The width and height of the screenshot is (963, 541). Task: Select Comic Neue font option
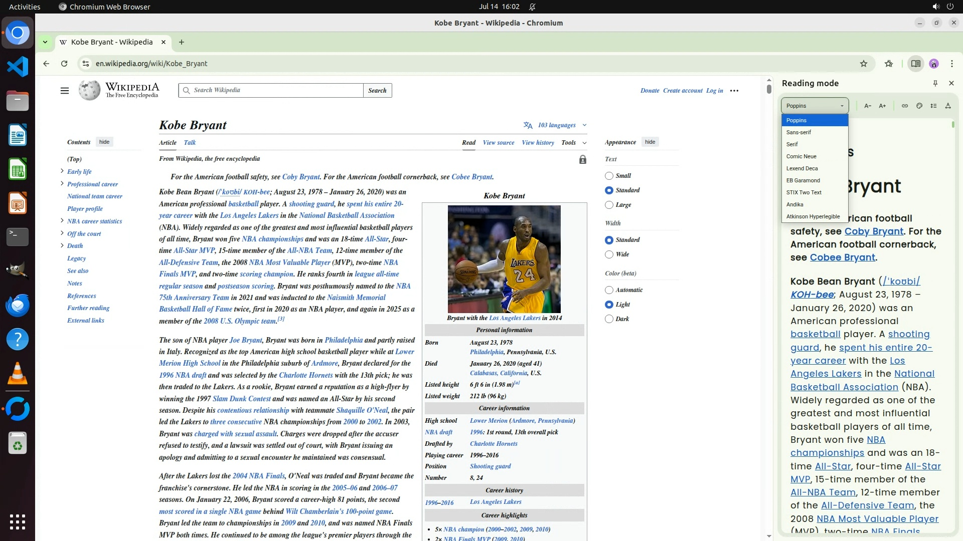pyautogui.click(x=801, y=156)
